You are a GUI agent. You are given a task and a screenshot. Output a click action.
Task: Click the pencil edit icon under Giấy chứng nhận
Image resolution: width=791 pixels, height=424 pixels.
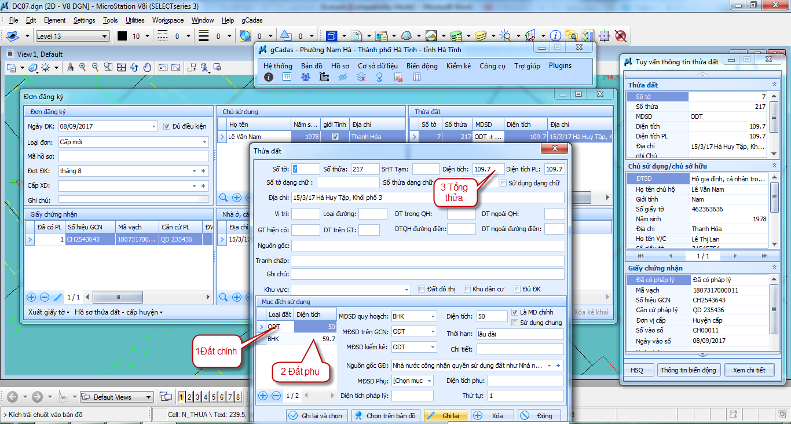[58, 297]
